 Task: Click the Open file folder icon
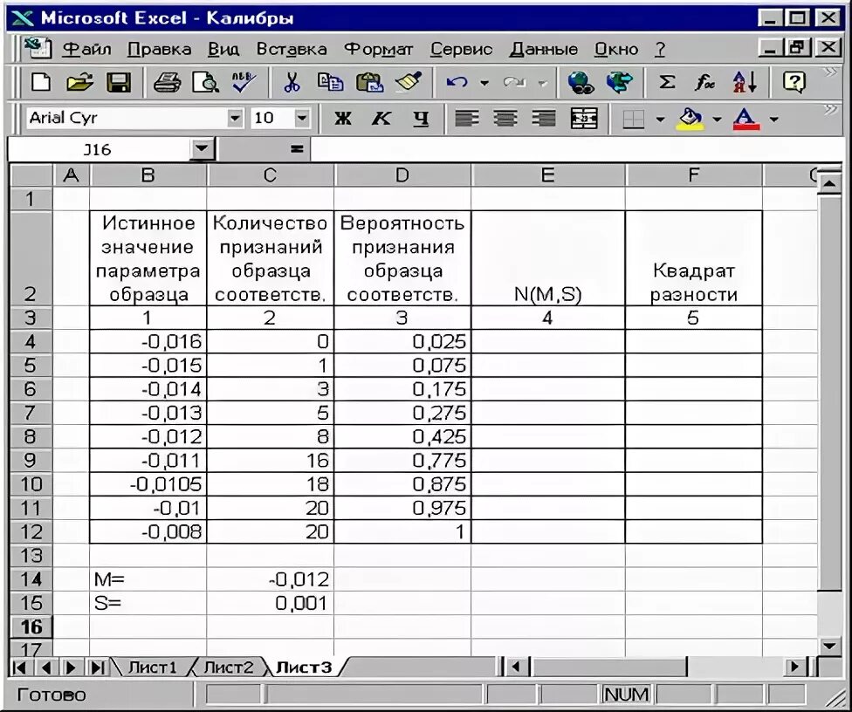(x=80, y=83)
